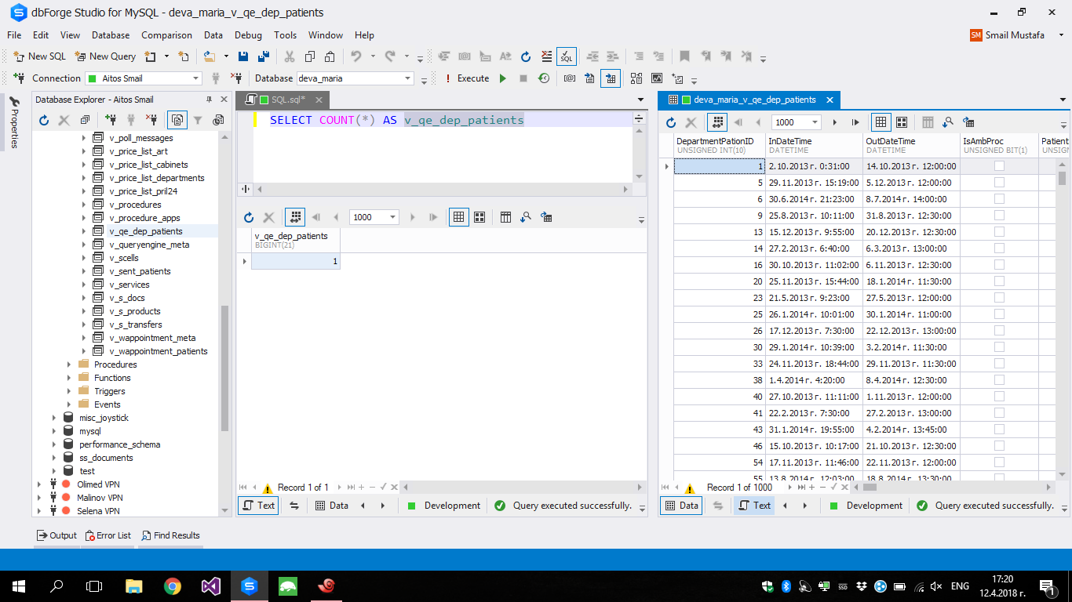This screenshot has height=602, width=1072.
Task: Open the Database menu
Action: pyautogui.click(x=111, y=35)
